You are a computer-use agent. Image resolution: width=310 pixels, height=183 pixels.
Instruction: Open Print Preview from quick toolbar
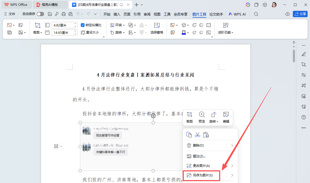71,14
